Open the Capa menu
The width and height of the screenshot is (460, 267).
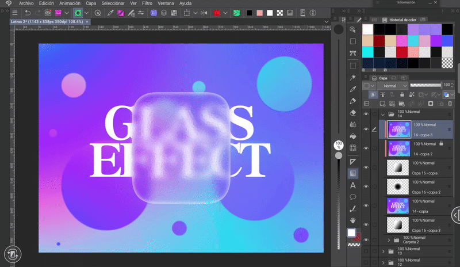click(91, 3)
